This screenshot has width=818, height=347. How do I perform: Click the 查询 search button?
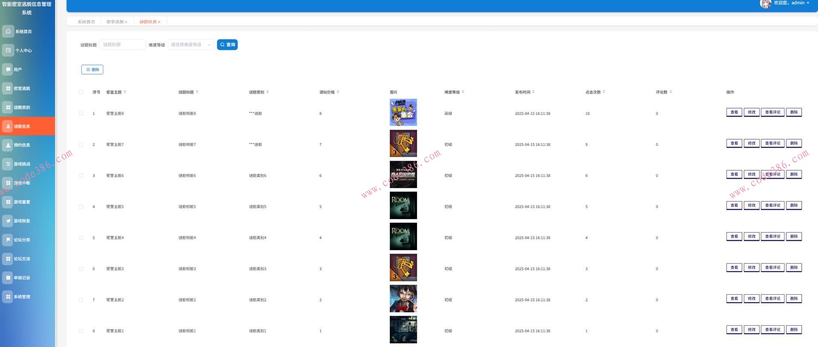[227, 45]
